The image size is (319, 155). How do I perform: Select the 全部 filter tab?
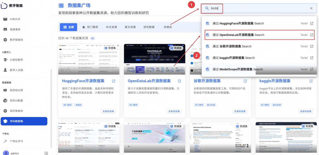click(x=68, y=27)
